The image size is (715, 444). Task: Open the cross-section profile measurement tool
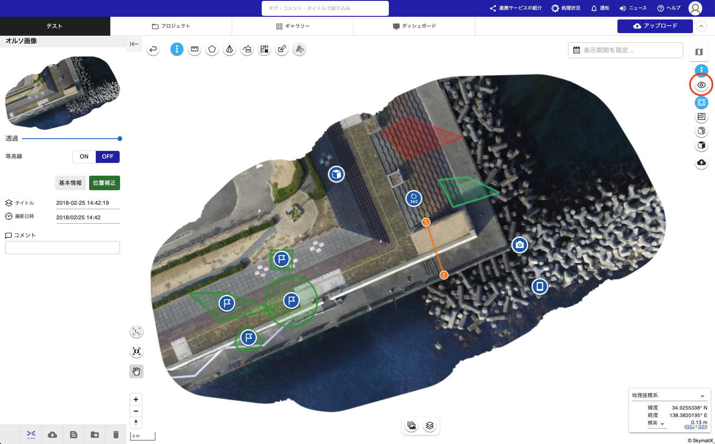(247, 49)
